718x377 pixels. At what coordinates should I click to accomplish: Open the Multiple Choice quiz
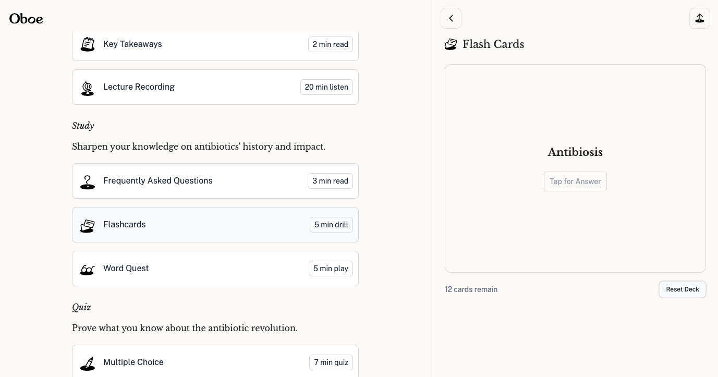point(133,362)
